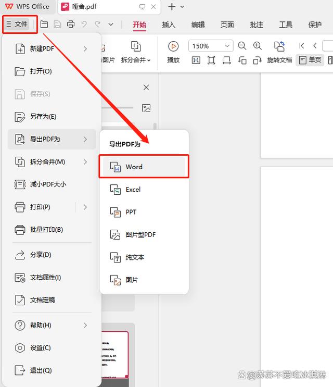This screenshot has height=387, width=333.
Task: Click the zoom in magnifier icon
Action: point(258,46)
